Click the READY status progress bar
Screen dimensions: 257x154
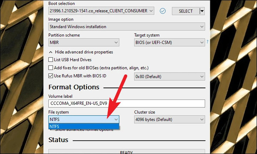point(127,151)
